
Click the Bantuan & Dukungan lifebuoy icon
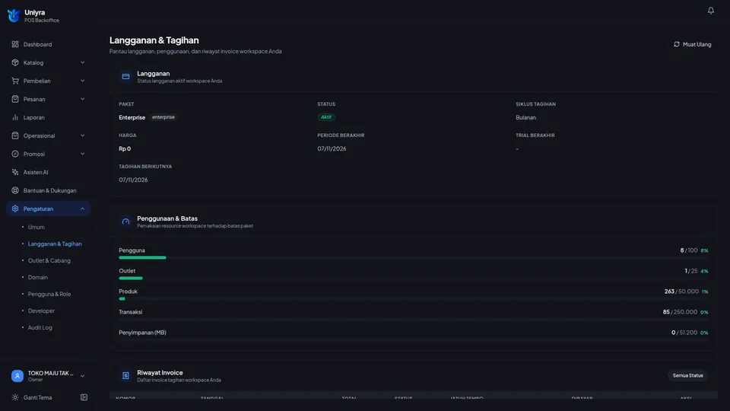[x=15, y=190]
